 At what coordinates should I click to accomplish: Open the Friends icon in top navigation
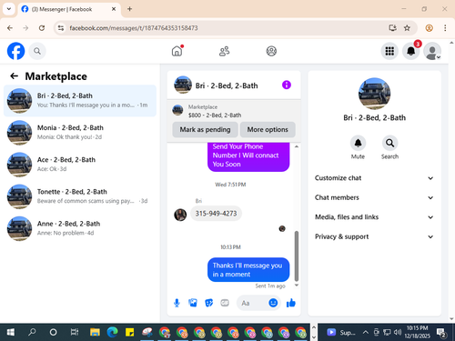224,51
